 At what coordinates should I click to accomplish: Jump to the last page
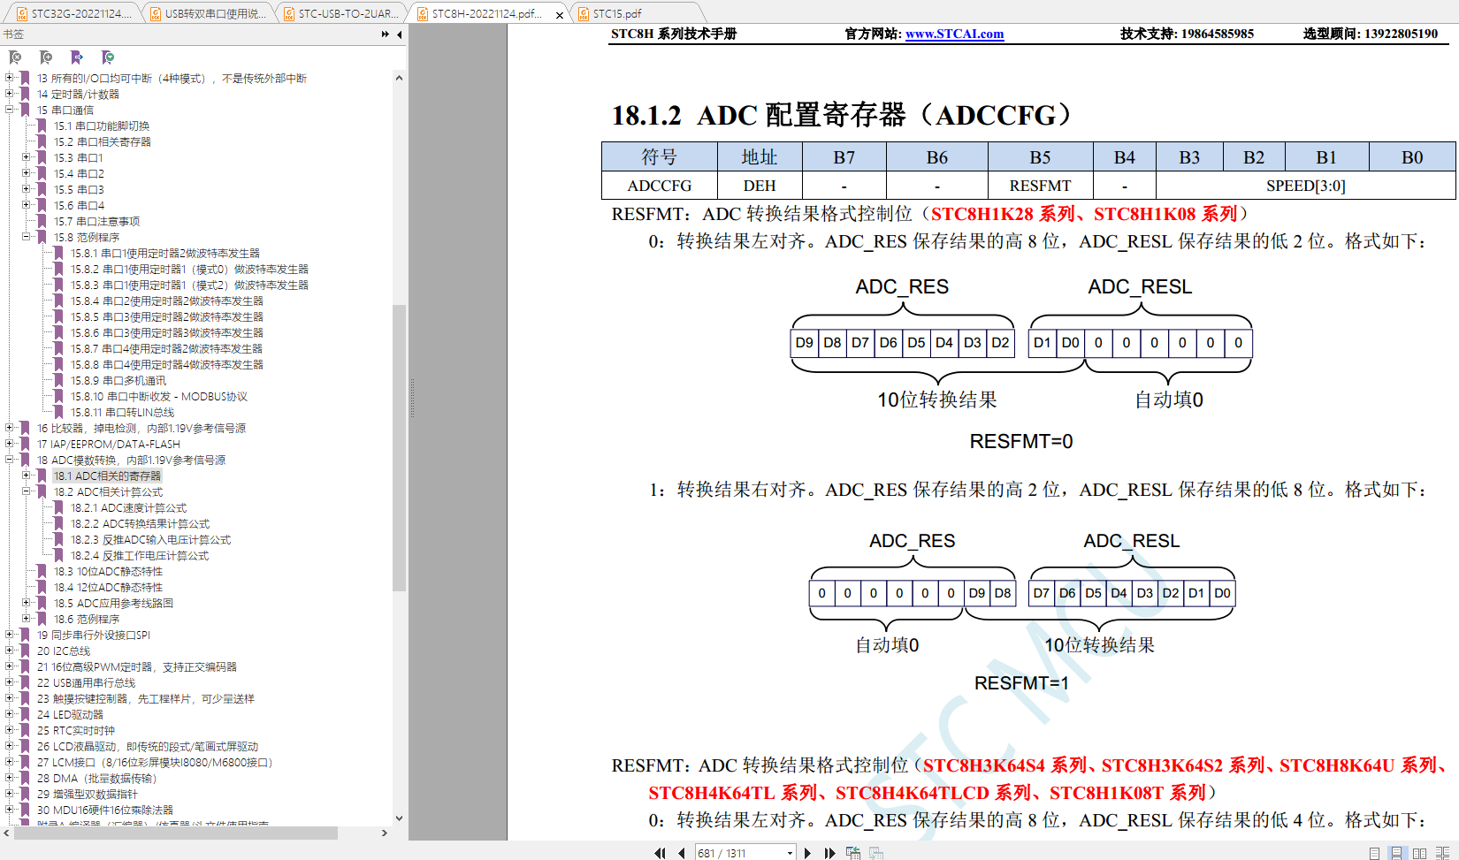tap(829, 853)
